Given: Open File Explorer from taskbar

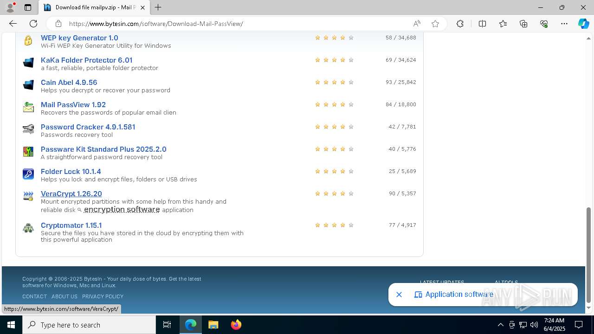Looking at the screenshot, I should click(x=213, y=325).
